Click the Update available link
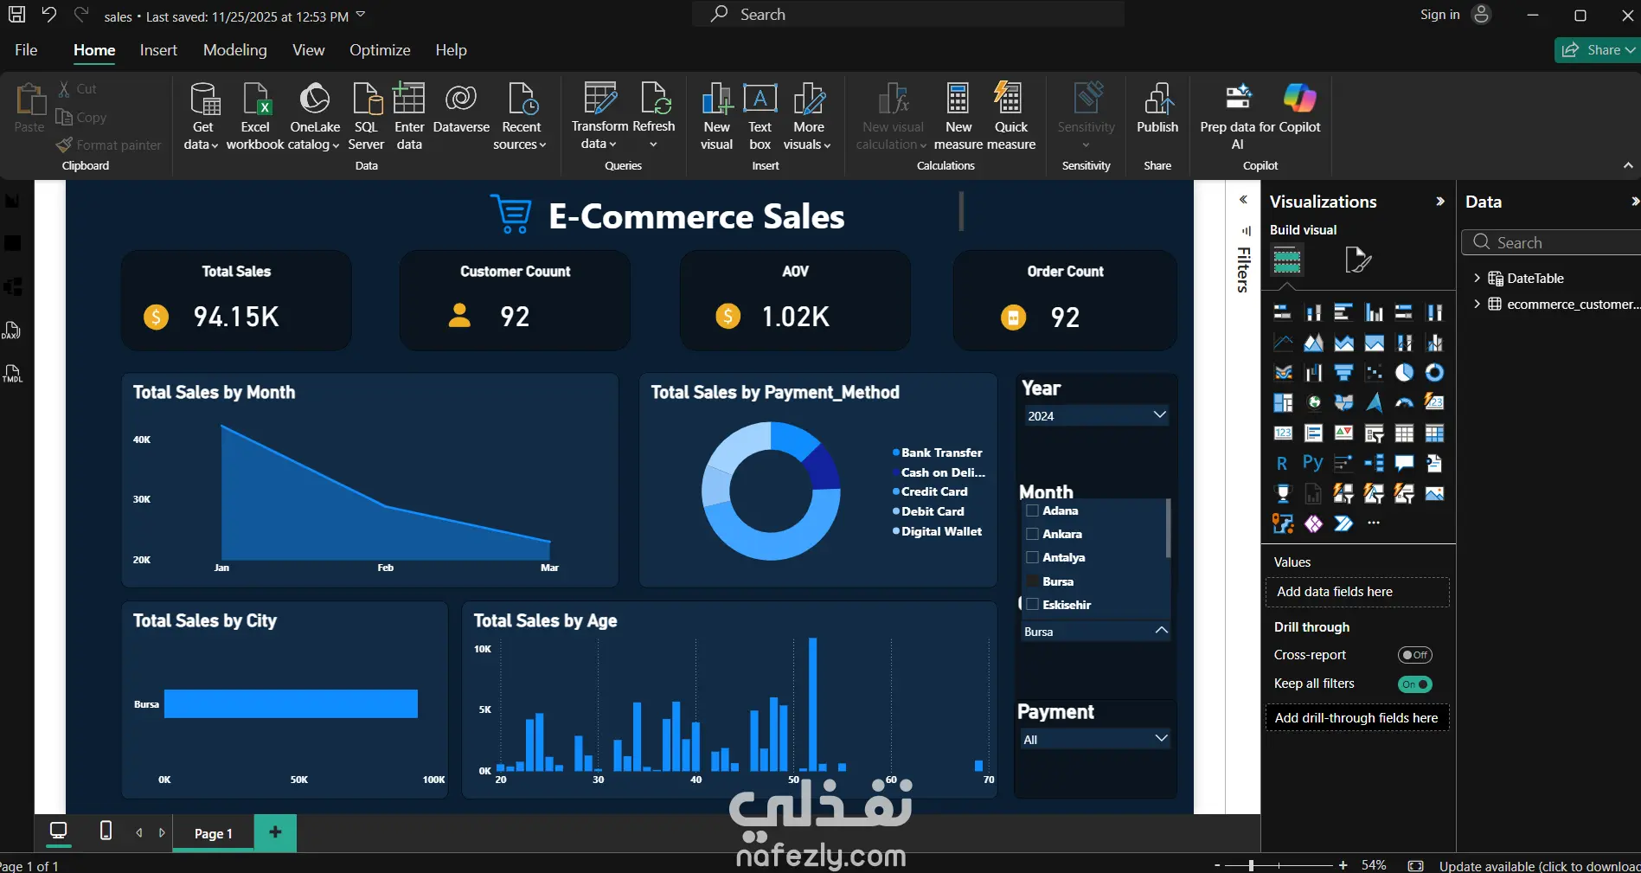The image size is (1641, 873). 1539,865
